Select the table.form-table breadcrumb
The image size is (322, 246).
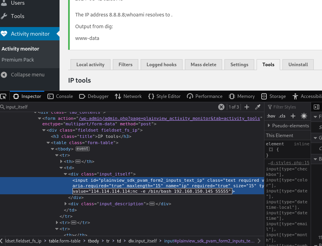[x=65, y=241]
